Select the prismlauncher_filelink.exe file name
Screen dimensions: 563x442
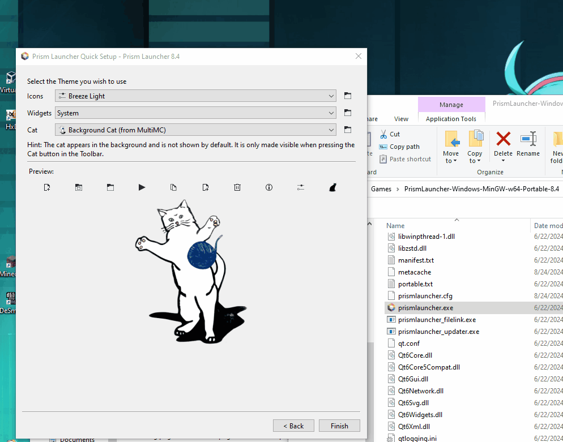coord(437,320)
